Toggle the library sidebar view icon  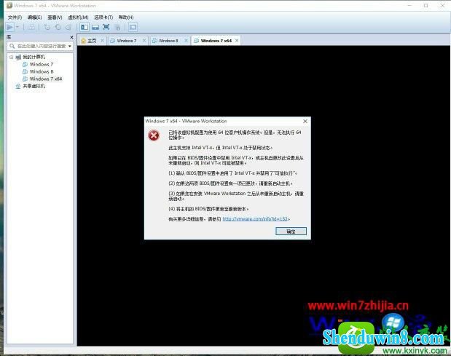(x=85, y=27)
